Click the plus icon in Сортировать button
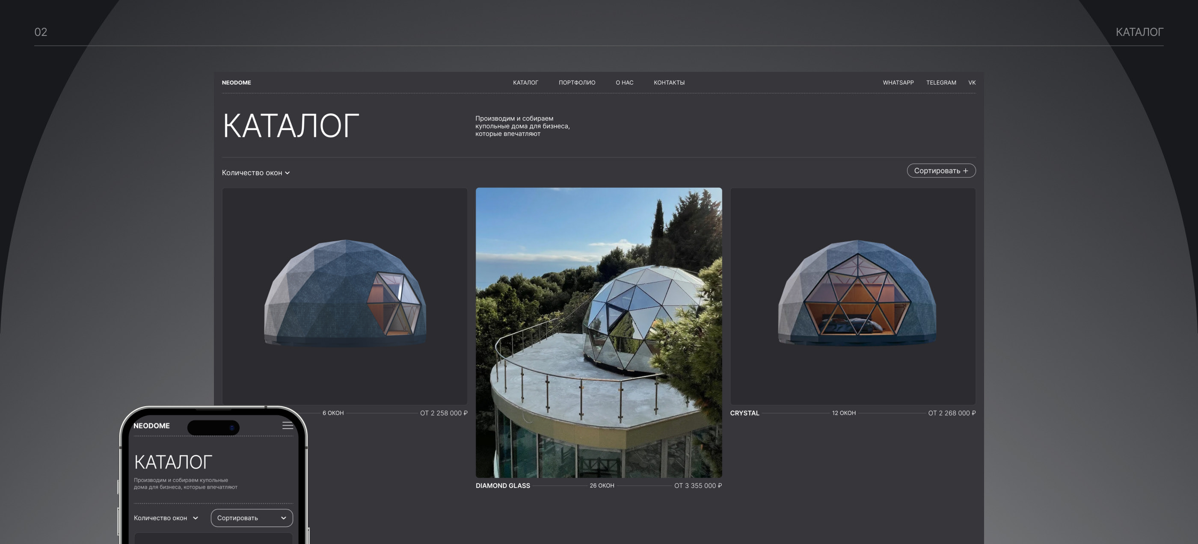The height and width of the screenshot is (544, 1198). [x=966, y=171]
